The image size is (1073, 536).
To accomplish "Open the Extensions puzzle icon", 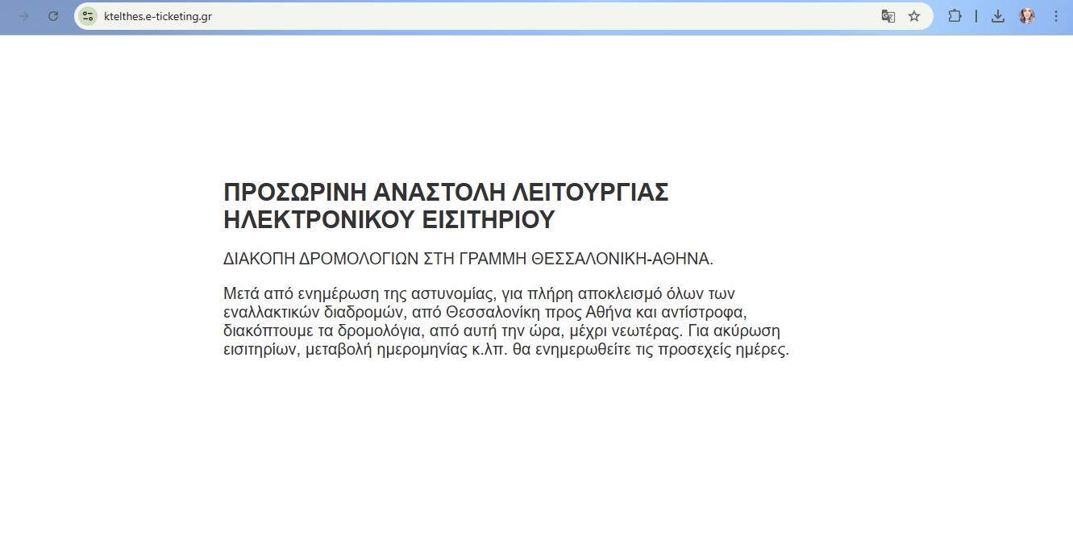I will tap(954, 16).
